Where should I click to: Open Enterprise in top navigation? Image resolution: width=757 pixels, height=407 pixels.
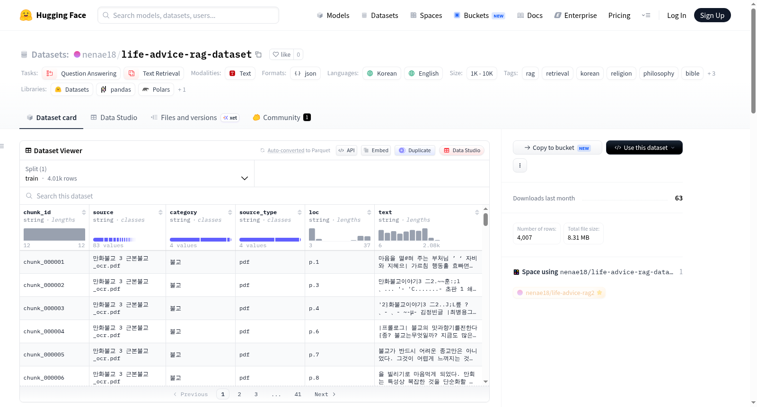click(x=575, y=15)
